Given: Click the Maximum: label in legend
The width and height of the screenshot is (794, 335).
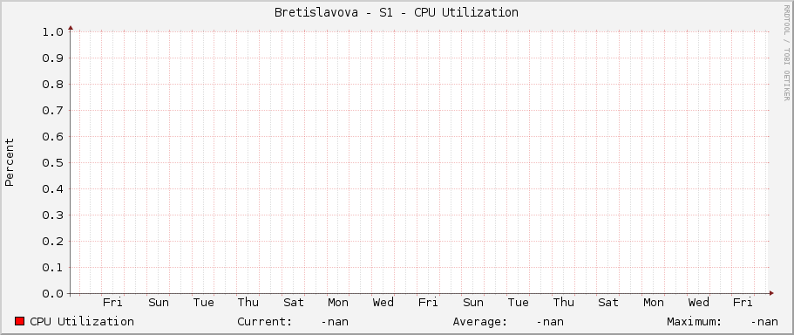Looking at the screenshot, I should [x=695, y=322].
